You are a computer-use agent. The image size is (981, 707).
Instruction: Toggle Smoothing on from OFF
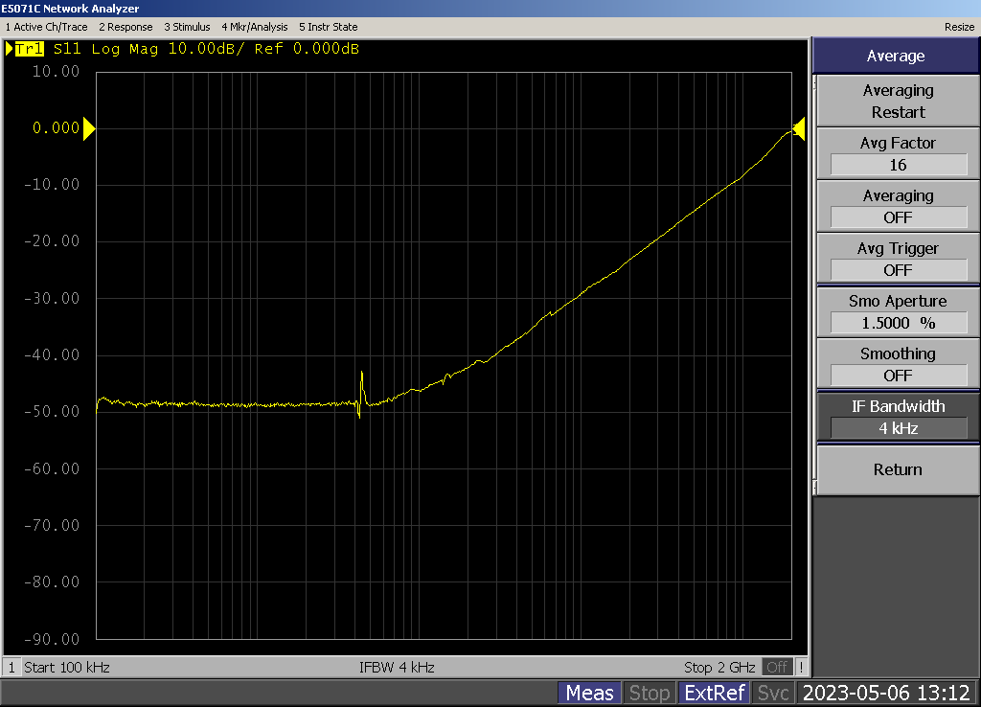[898, 376]
